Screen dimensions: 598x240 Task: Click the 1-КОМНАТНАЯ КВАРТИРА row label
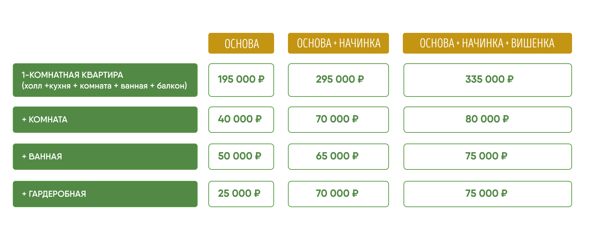105,80
